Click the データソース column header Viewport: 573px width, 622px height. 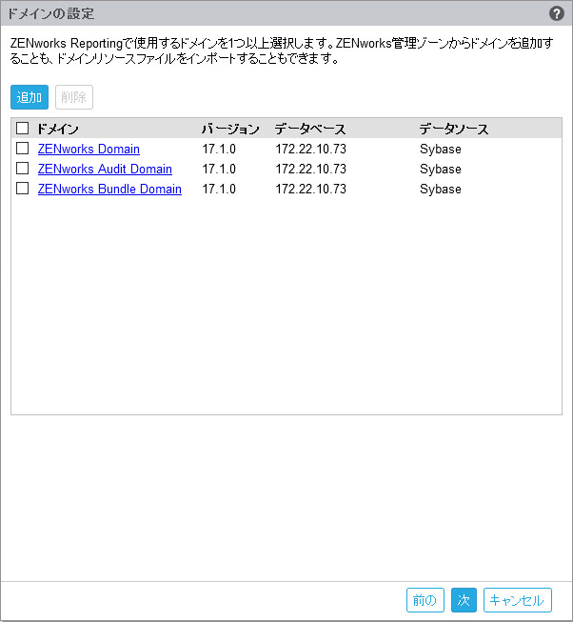[x=454, y=129]
